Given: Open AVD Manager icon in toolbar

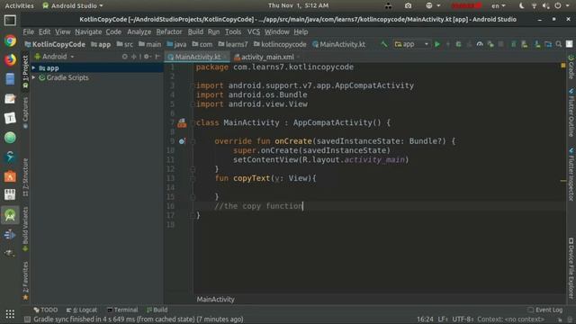Looking at the screenshot, I should [x=525, y=44].
